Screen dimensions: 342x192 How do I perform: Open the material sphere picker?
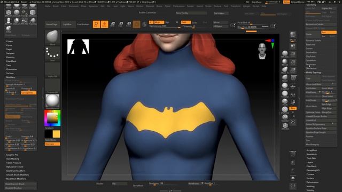point(52,101)
